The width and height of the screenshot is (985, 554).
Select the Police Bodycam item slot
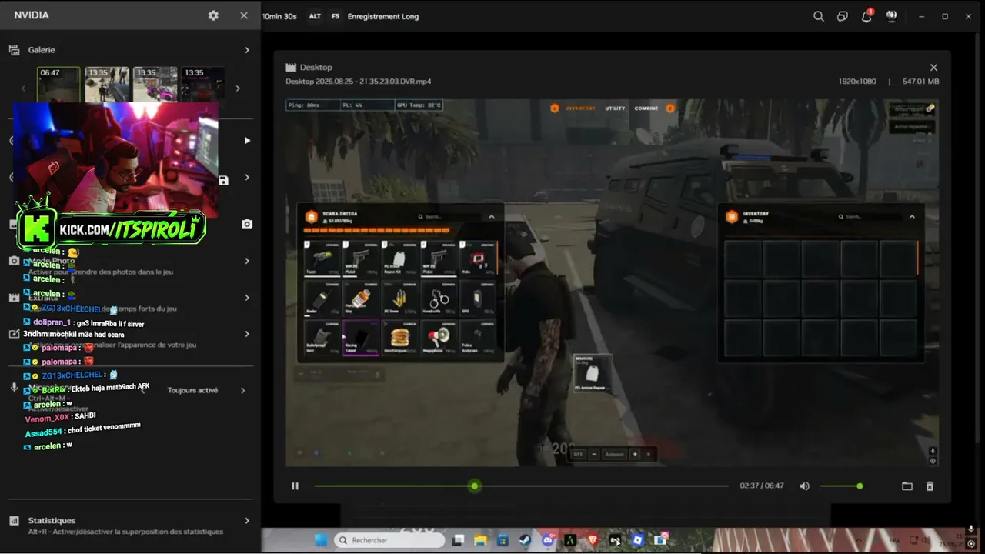click(478, 338)
